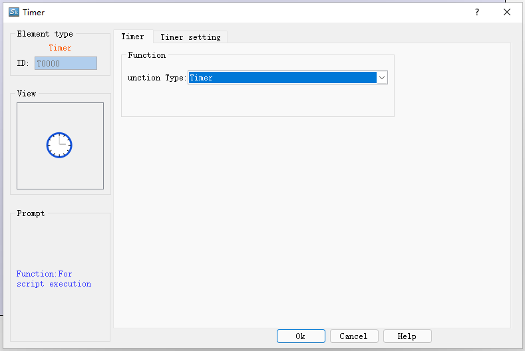
Task: Click the Timer title text in title bar
Action: click(34, 12)
